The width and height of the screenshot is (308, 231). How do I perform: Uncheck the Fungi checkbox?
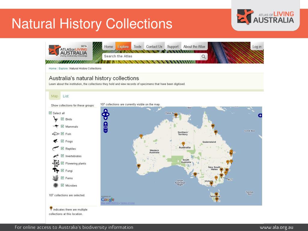point(62,171)
